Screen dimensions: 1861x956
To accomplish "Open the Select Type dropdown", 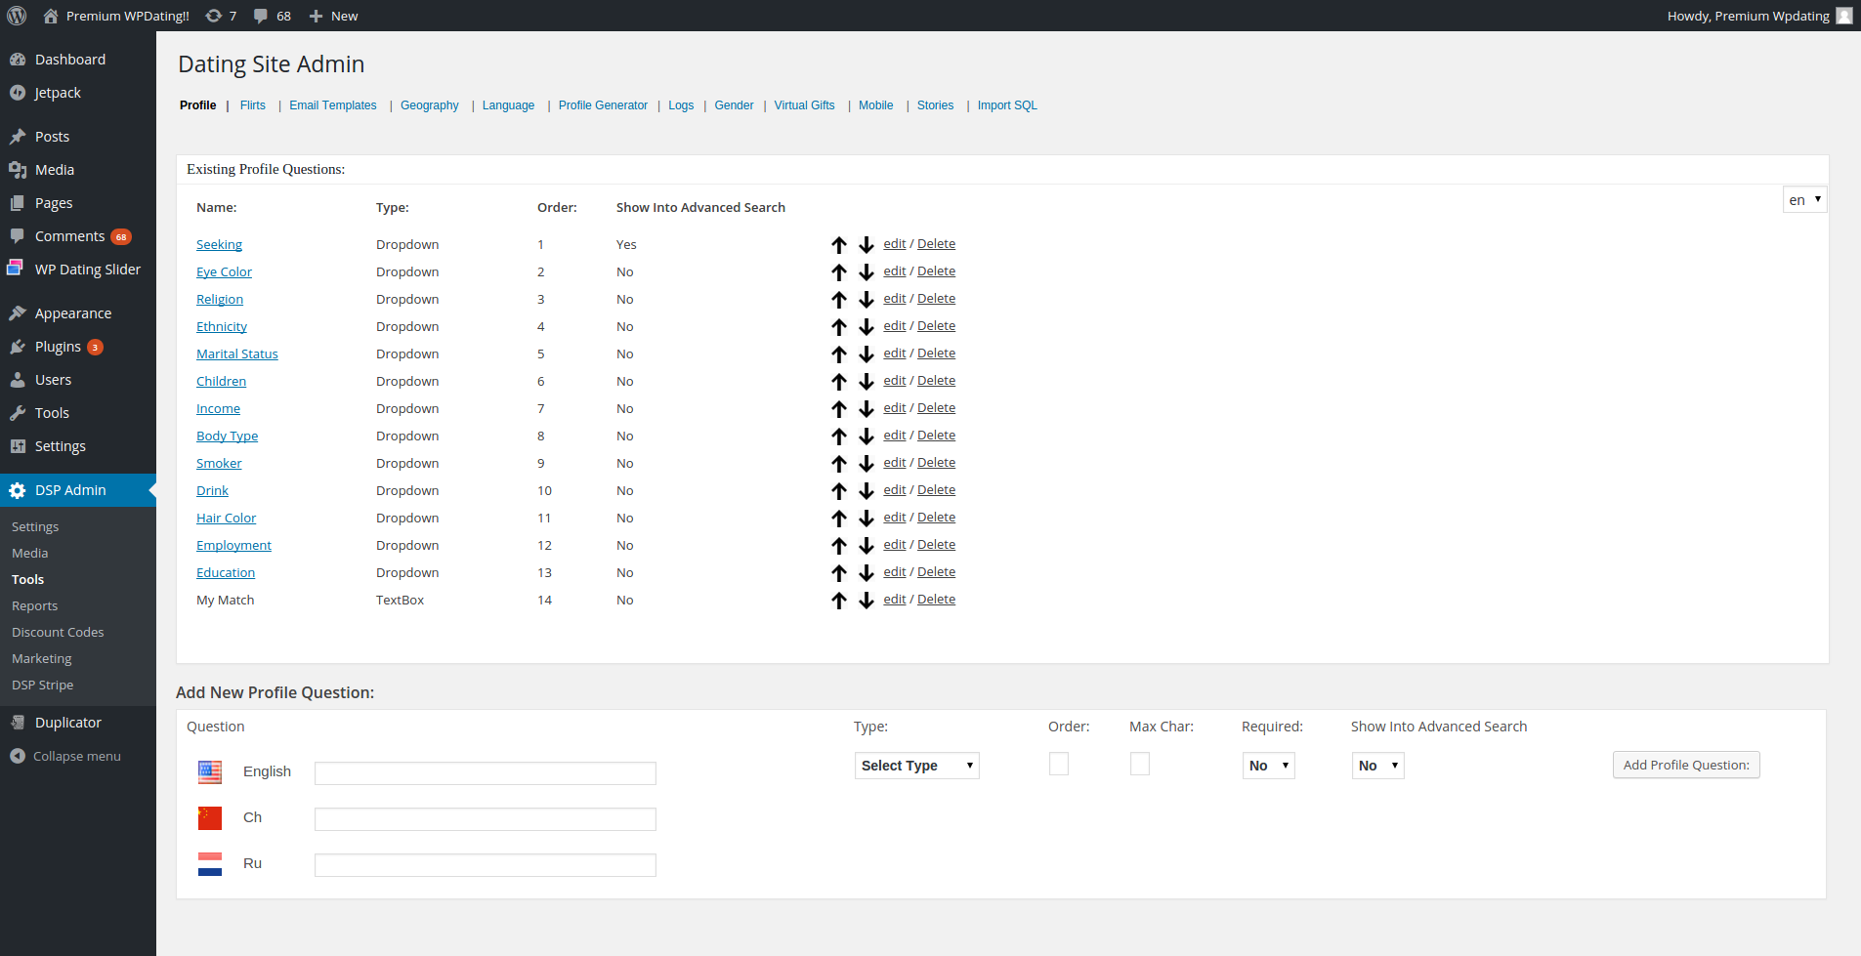I will coord(917,766).
